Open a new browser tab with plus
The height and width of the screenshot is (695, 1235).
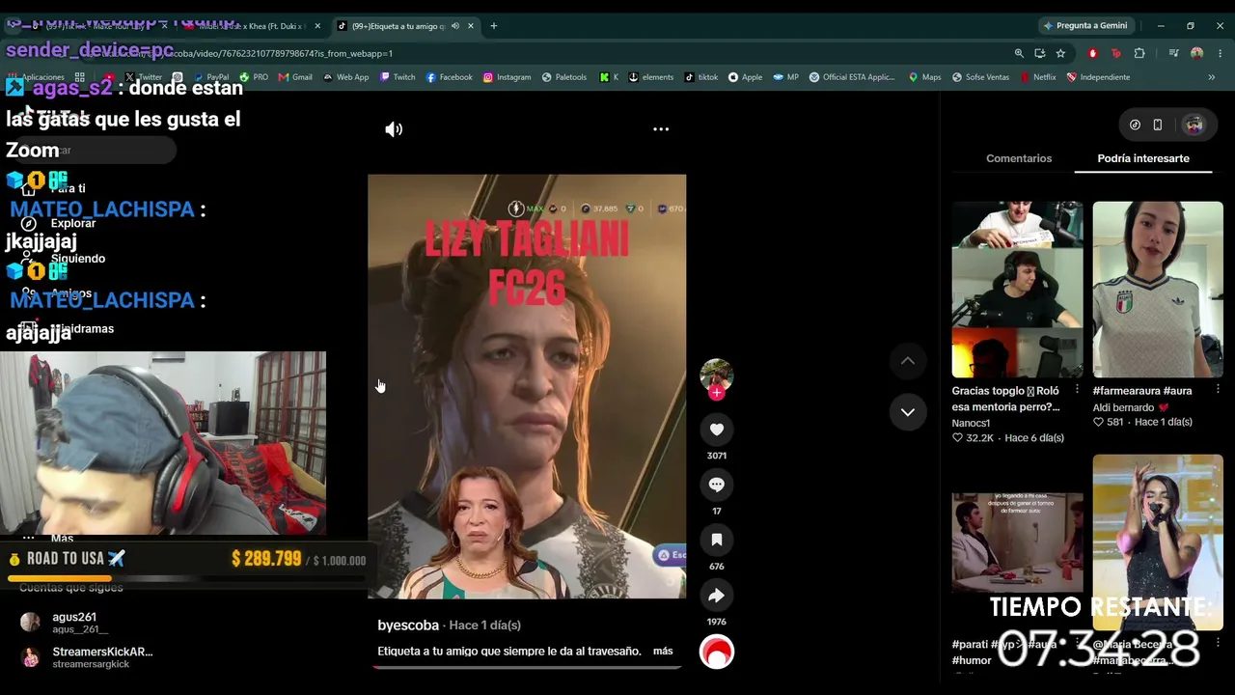click(493, 26)
